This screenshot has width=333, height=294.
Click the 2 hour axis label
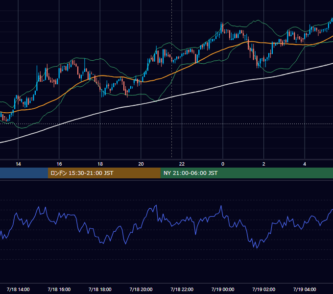click(x=264, y=164)
